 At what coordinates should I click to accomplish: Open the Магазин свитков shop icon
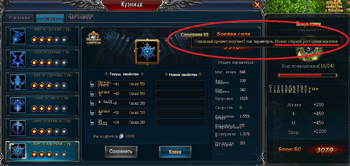tap(94, 38)
